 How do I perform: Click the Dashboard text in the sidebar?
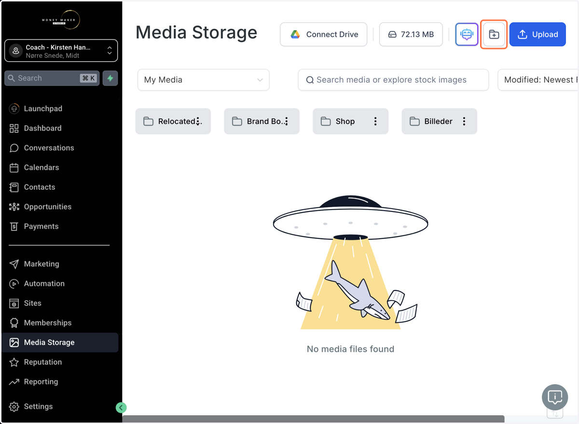(x=42, y=128)
